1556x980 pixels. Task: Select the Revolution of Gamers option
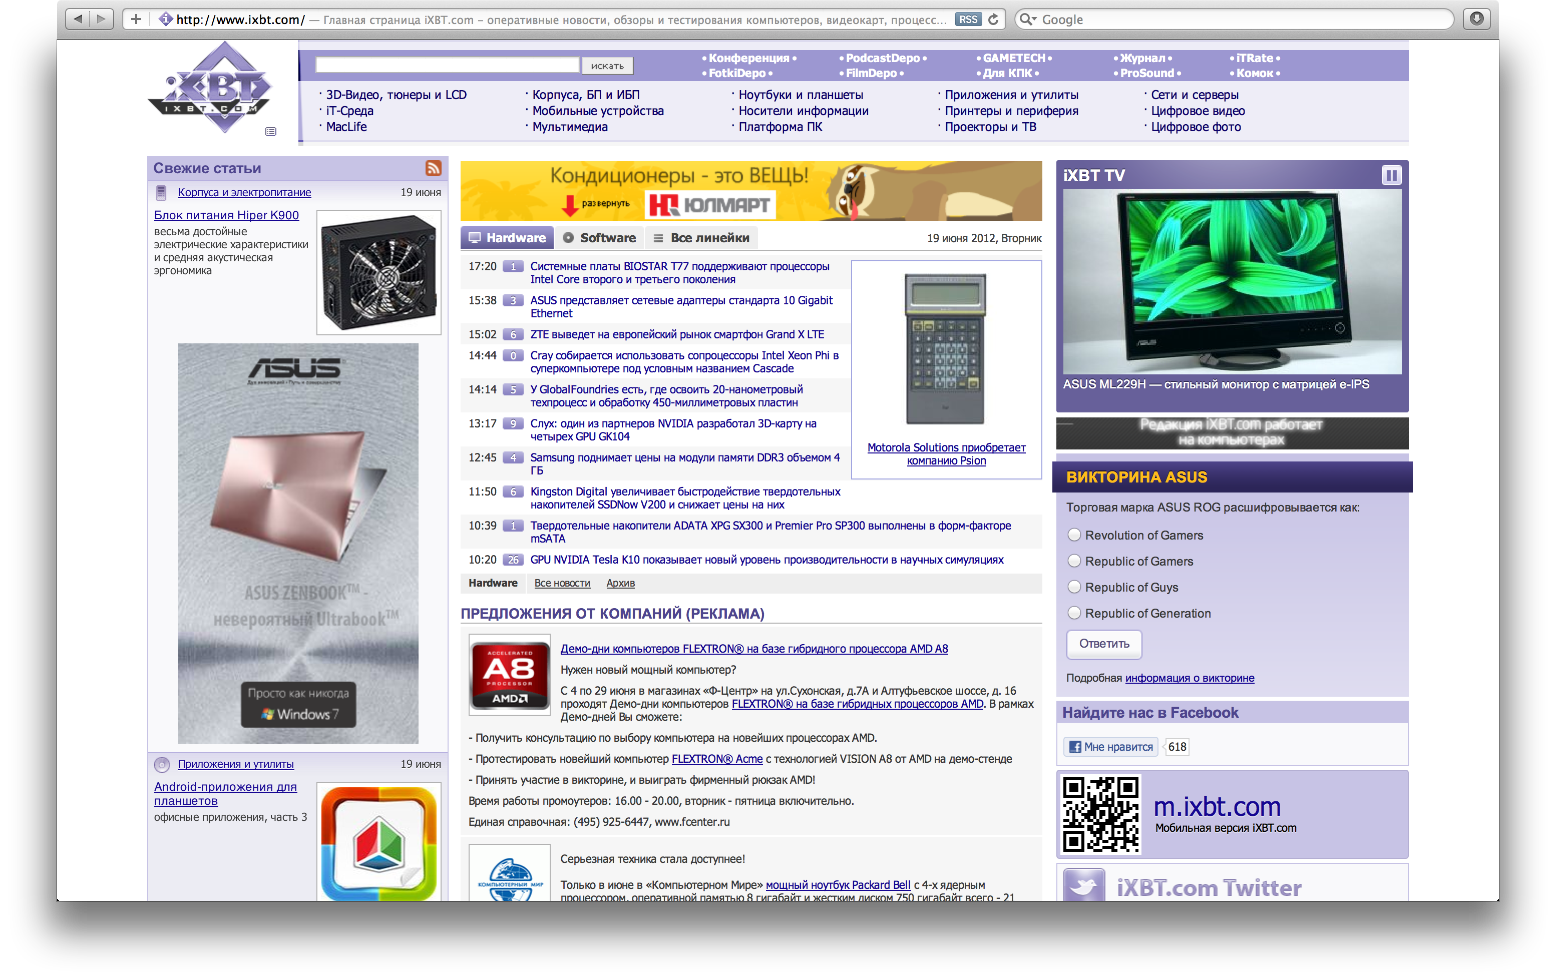click(1074, 535)
